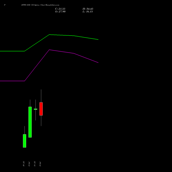Click the closing price value C: 21.55
This screenshot has width=172, height=172.
60,9
